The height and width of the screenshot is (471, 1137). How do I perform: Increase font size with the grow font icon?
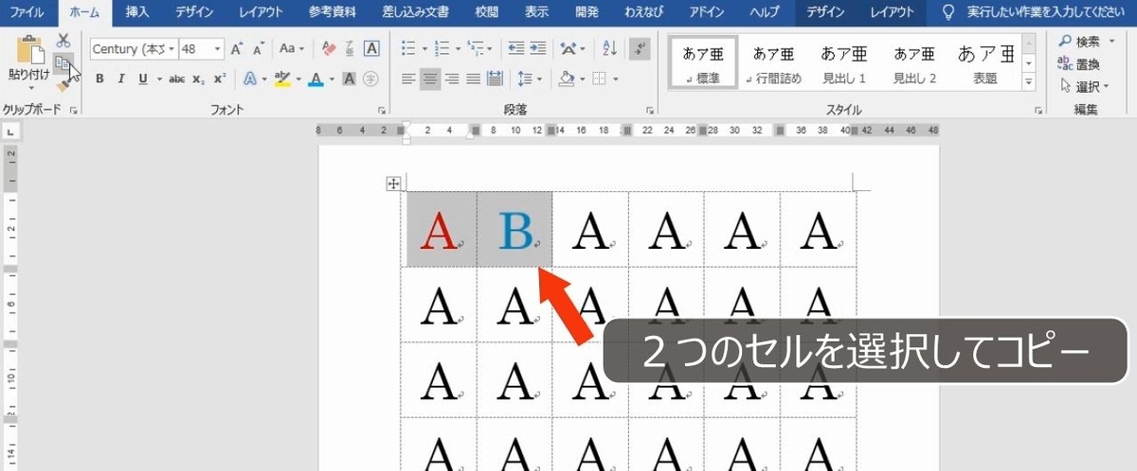237,49
